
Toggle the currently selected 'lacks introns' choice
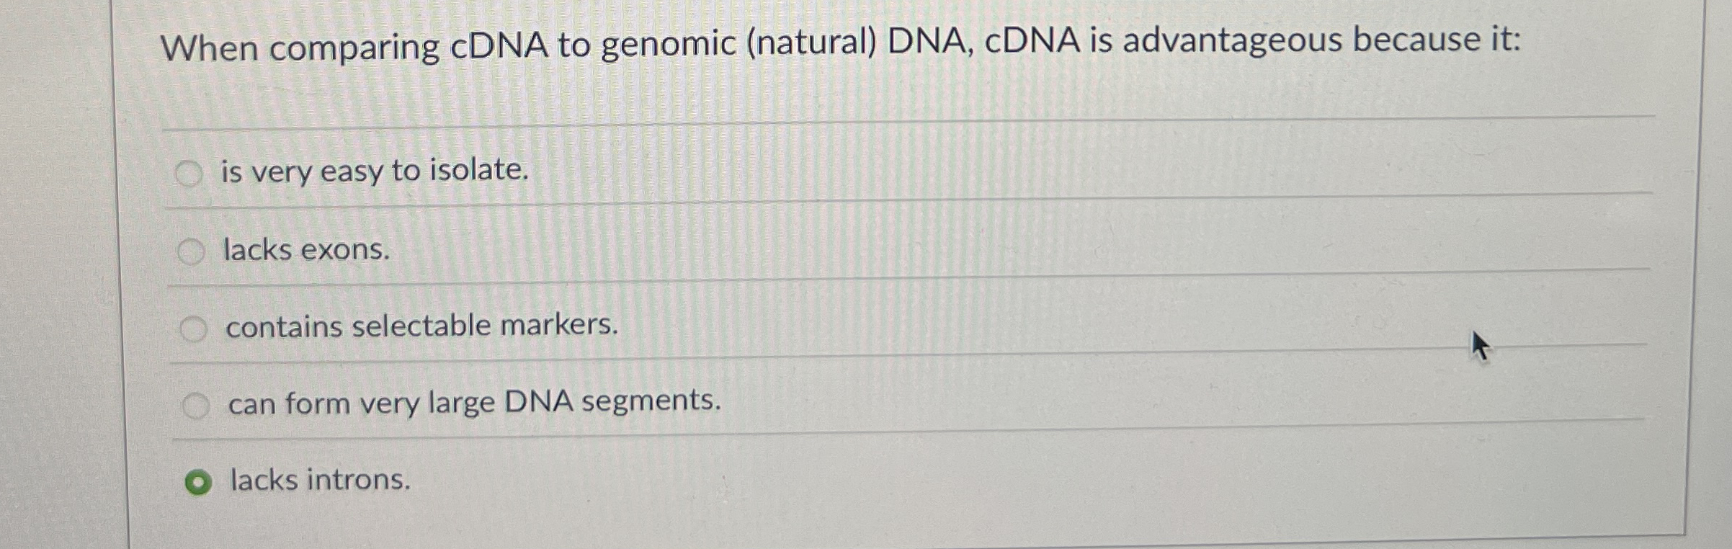198,481
